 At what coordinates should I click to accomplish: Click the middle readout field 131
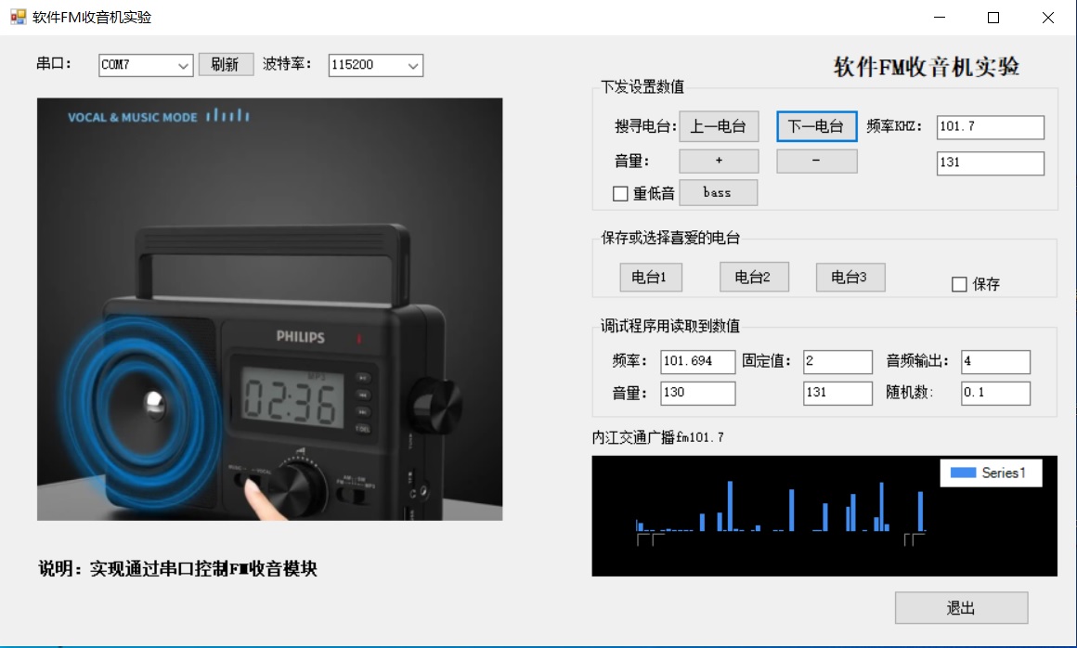coord(837,394)
